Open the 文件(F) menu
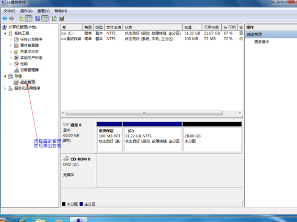297x222 pixels. (x=10, y=11)
